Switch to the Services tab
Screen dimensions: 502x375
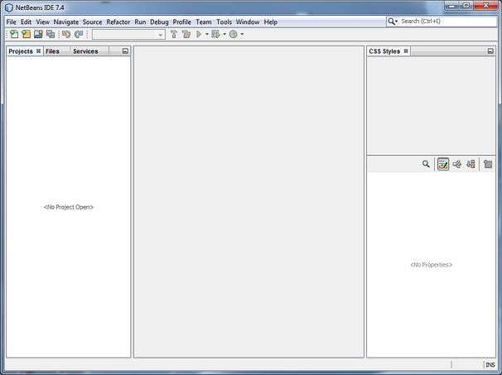tap(85, 51)
